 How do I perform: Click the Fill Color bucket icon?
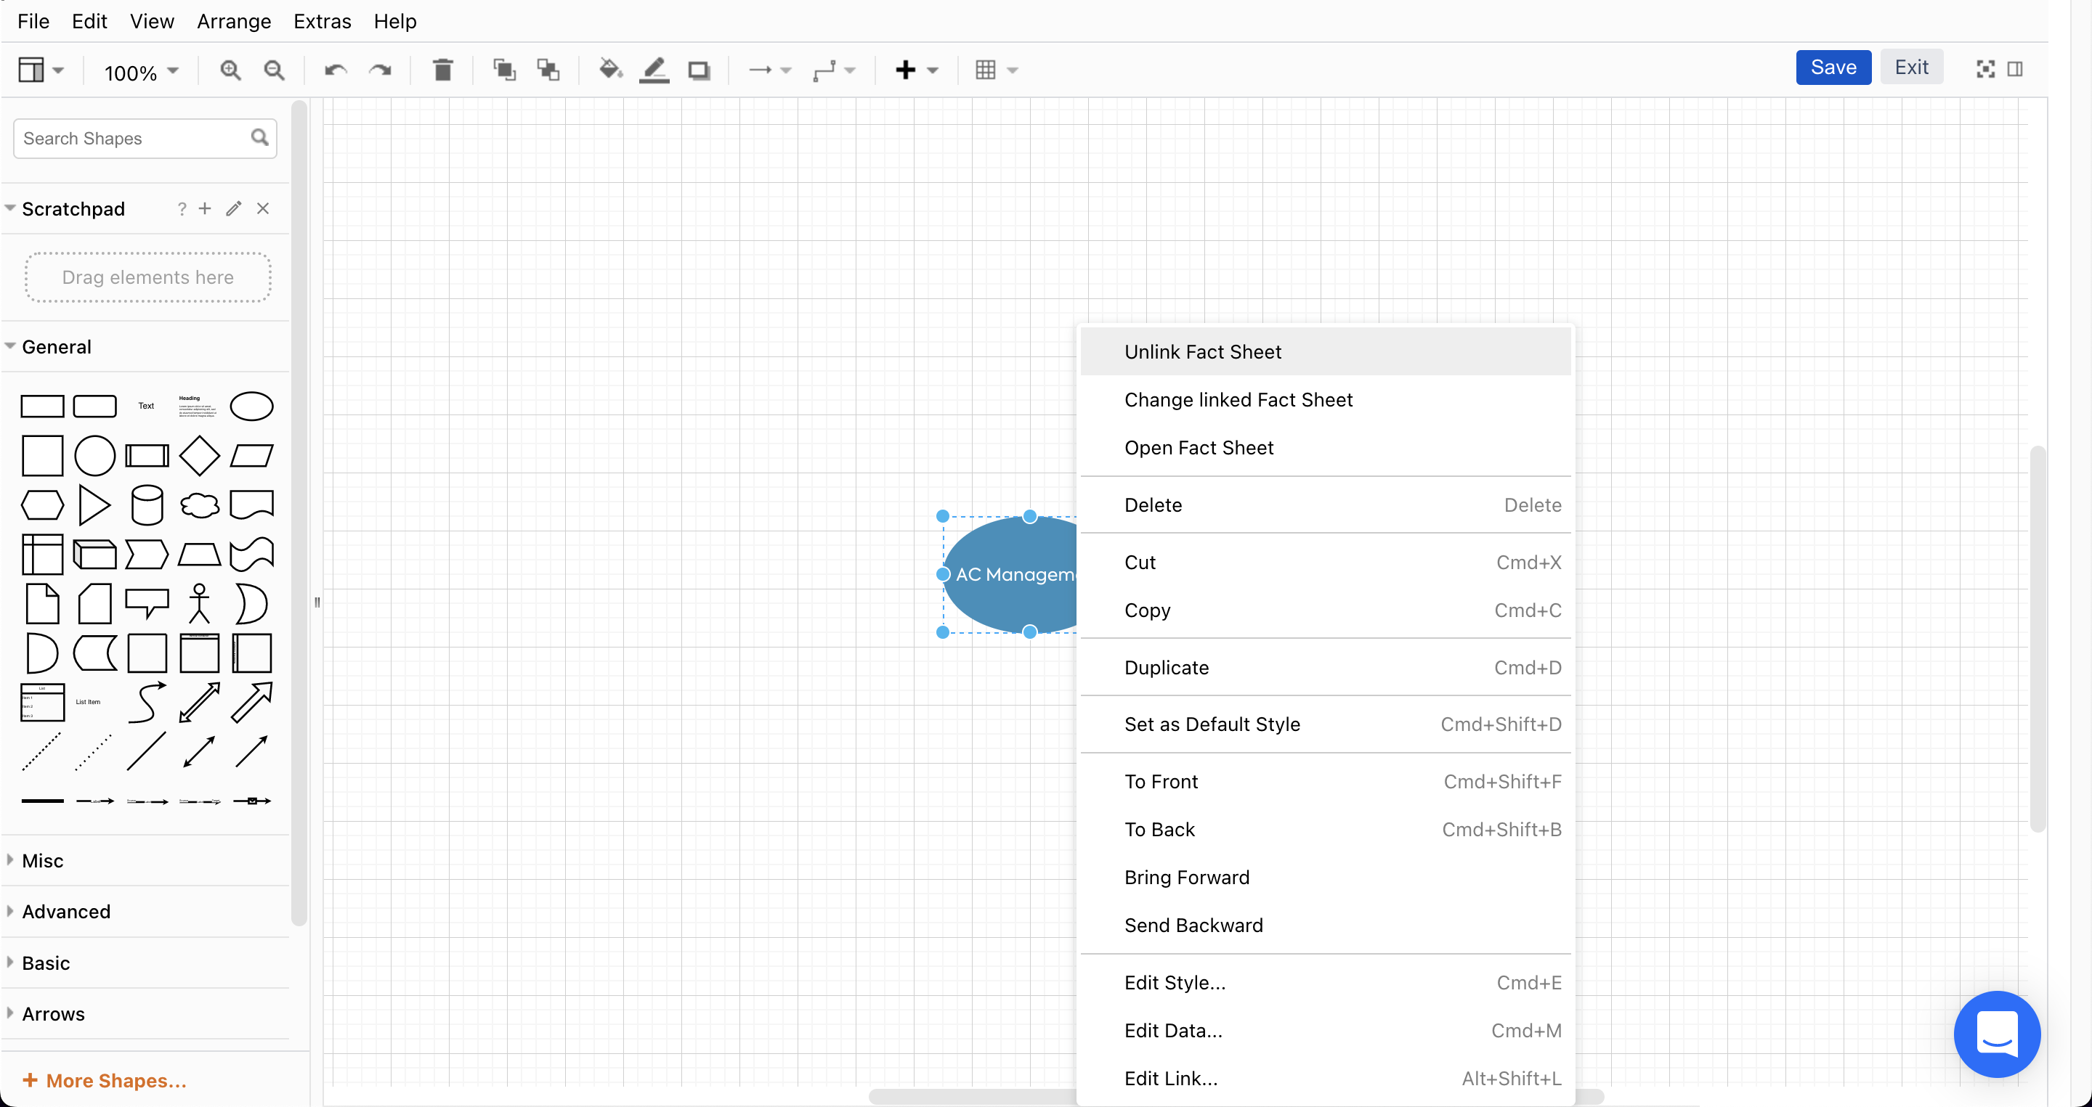[x=610, y=70]
